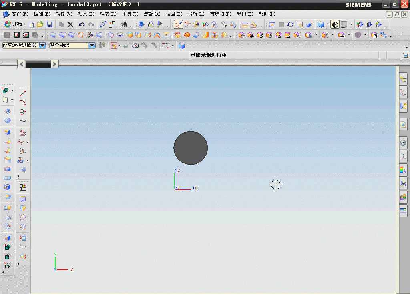
Task: Expand the synchronous modeling toolbar dropdown arrow
Action: tap(391, 36)
